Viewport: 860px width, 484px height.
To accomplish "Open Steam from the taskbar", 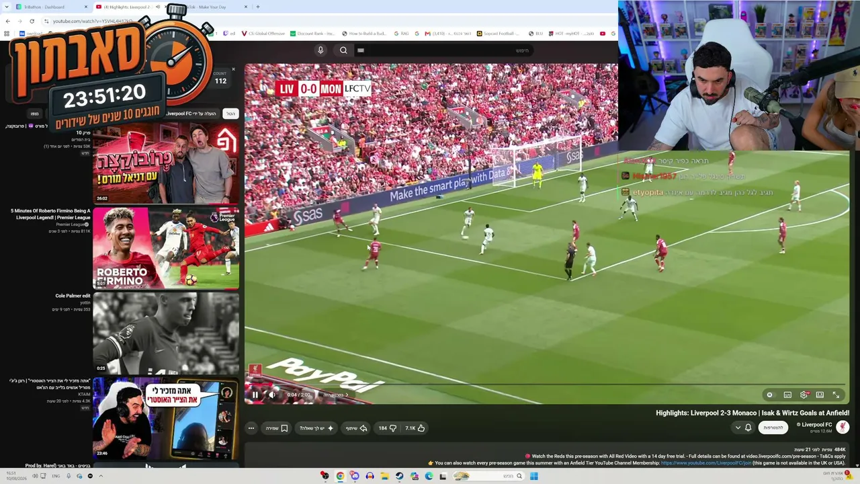I will tap(399, 476).
